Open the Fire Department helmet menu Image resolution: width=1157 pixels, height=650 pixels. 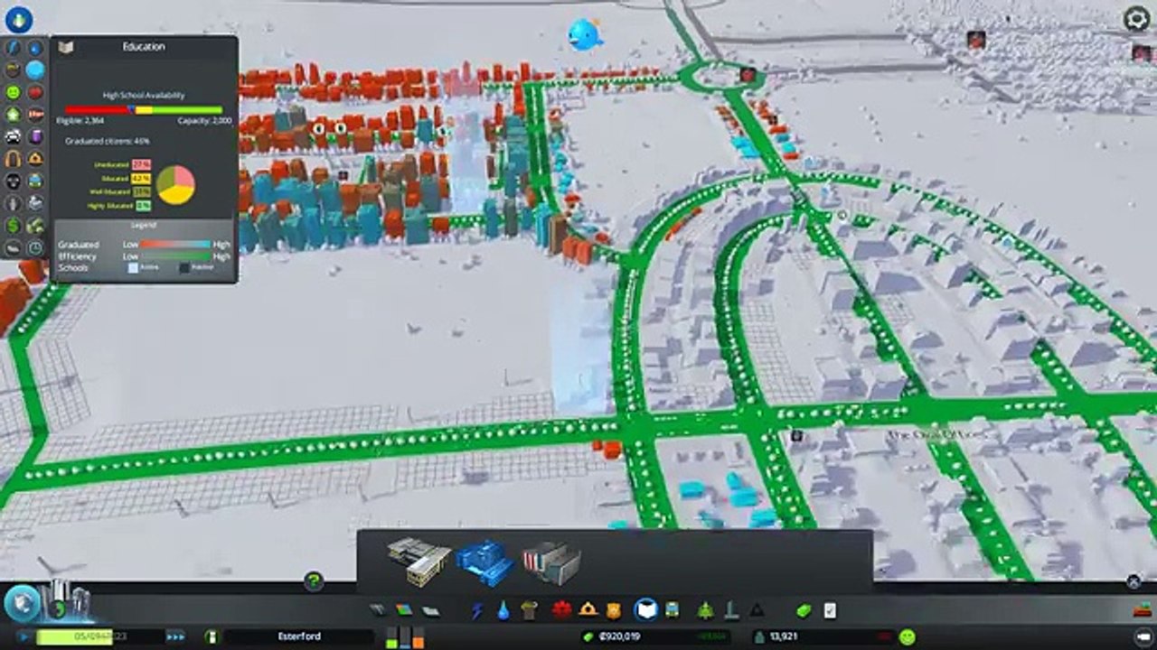588,610
